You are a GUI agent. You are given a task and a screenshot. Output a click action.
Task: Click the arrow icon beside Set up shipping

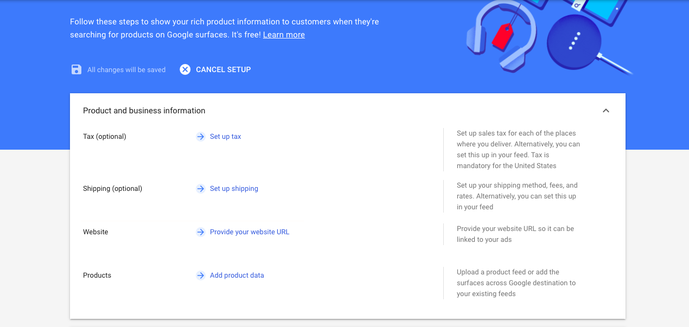click(201, 189)
